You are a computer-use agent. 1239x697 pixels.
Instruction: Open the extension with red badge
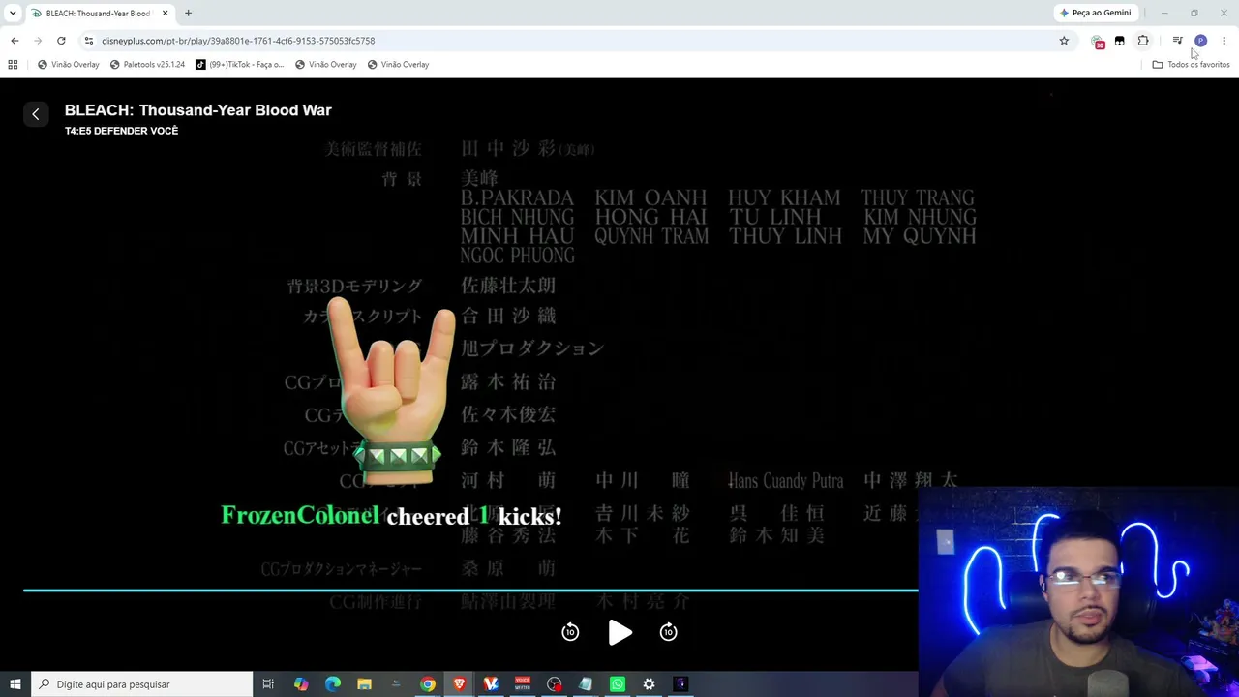(1098, 42)
